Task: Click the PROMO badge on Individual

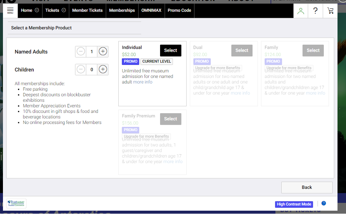Action: [x=130, y=61]
